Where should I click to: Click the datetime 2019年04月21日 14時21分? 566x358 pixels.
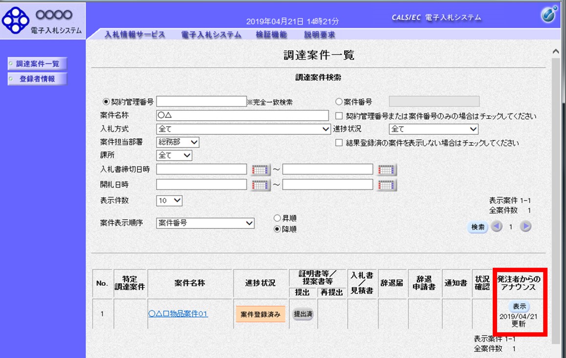pyautogui.click(x=292, y=21)
